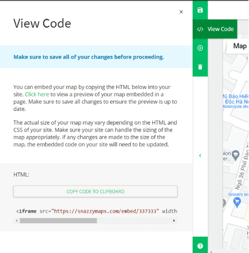The image size is (249, 253).
Task: Click the code scrollbar right arrow
Action: 174,221
